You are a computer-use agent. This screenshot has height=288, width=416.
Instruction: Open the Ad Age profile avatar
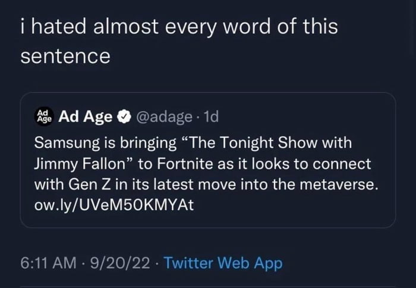click(44, 117)
